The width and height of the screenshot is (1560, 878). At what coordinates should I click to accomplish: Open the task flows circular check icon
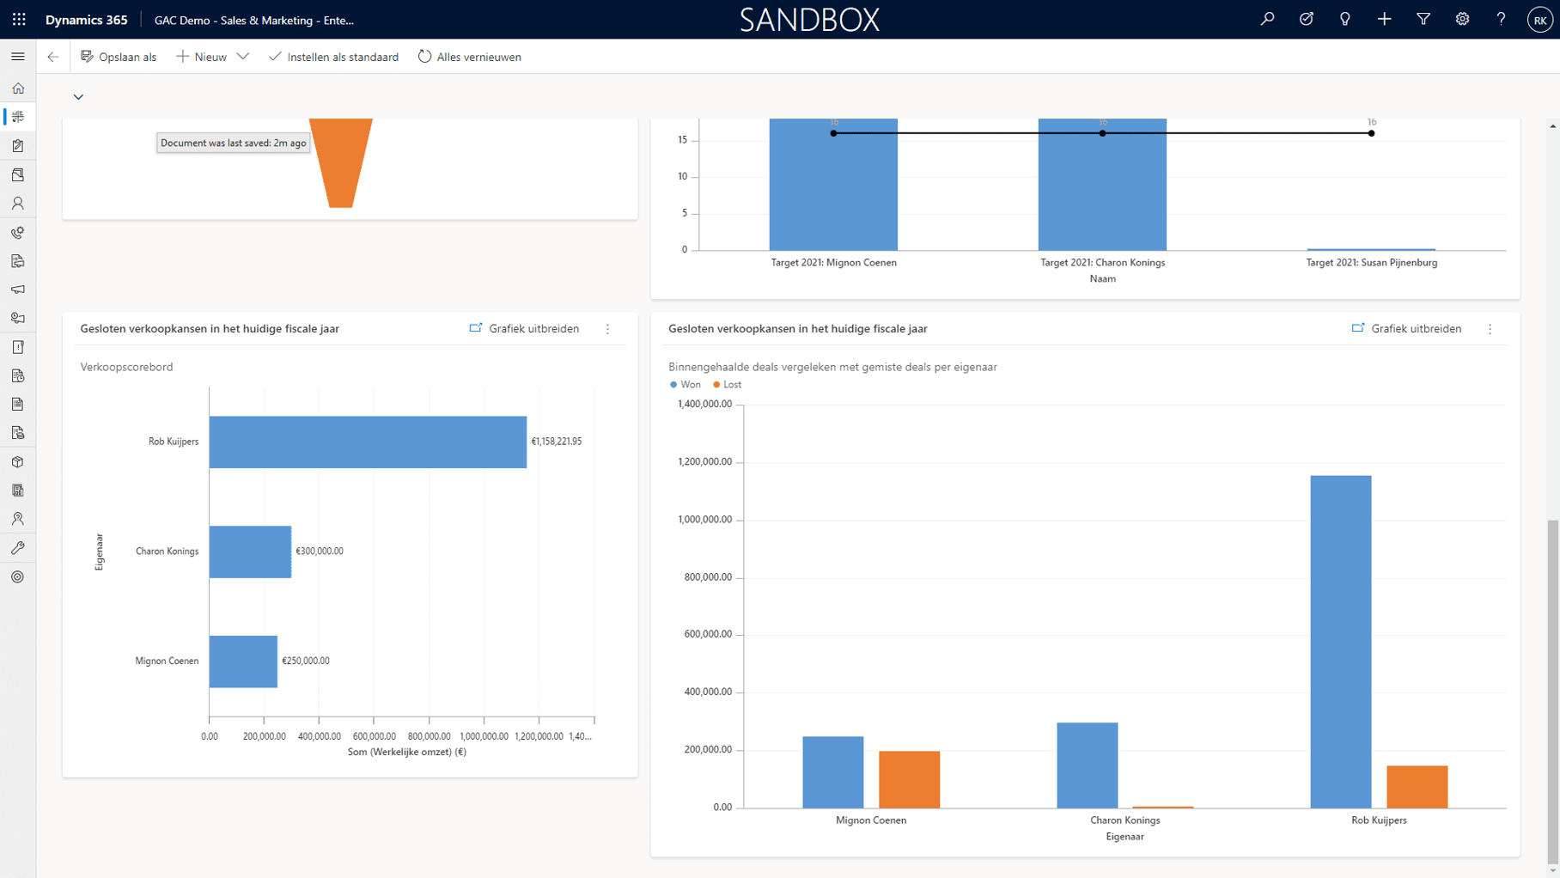pos(1306,19)
